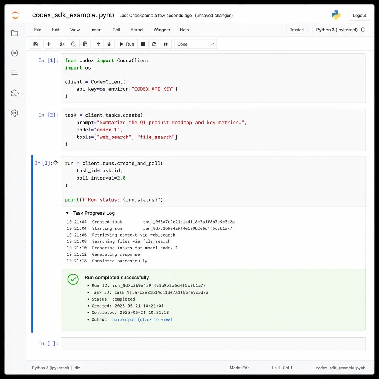Open the Insert menu

click(x=96, y=30)
